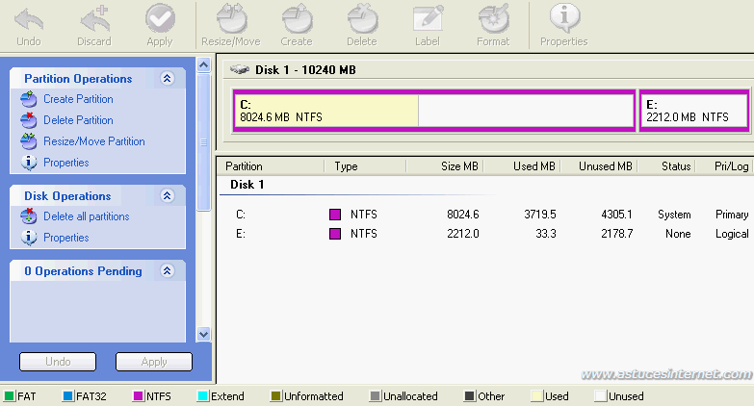Sort by Partition column header
The image size is (754, 406).
(244, 166)
